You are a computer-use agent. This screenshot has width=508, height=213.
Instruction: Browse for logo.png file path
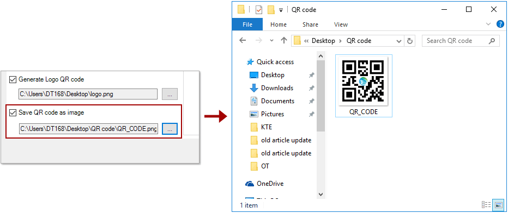(170, 94)
